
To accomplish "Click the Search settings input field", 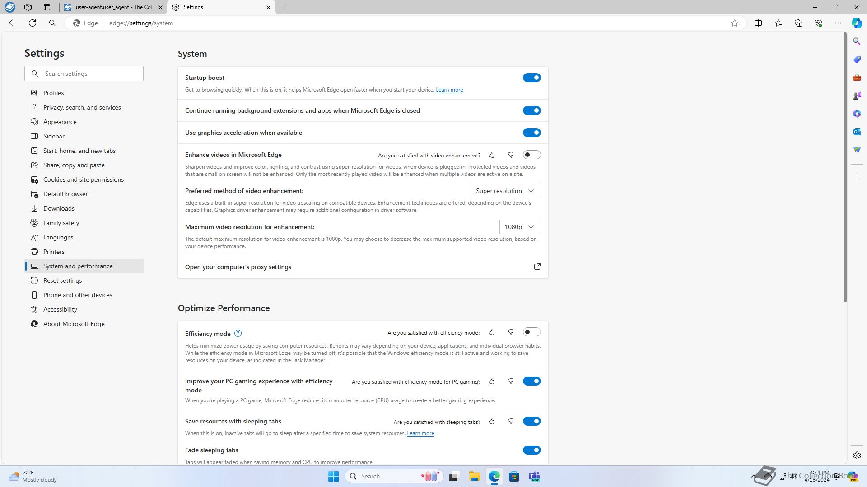I will click(x=84, y=74).
